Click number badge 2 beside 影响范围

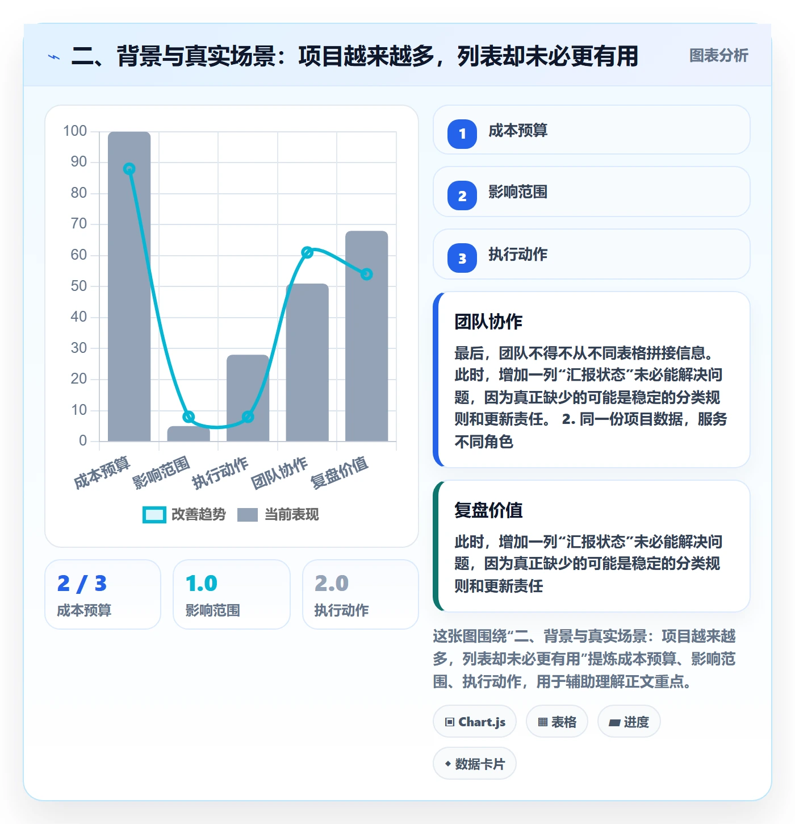[462, 195]
